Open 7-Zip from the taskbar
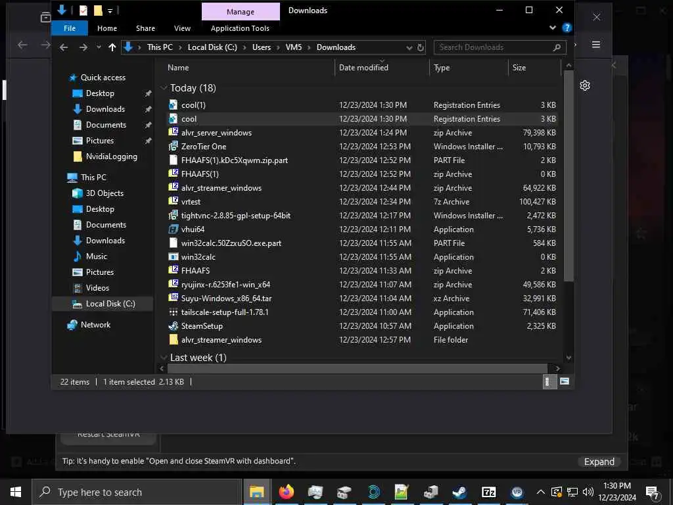673x505 pixels. 488,492
